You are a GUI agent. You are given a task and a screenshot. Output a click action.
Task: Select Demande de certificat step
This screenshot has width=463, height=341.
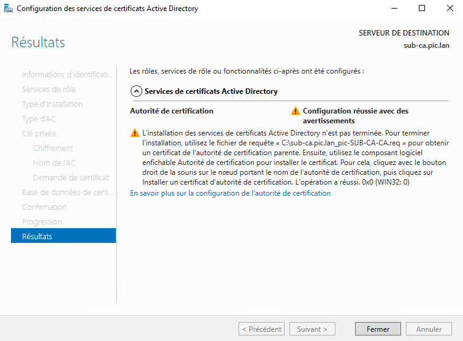coord(71,177)
